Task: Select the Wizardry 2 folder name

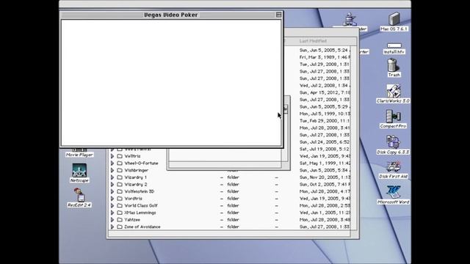Action: tap(135, 184)
